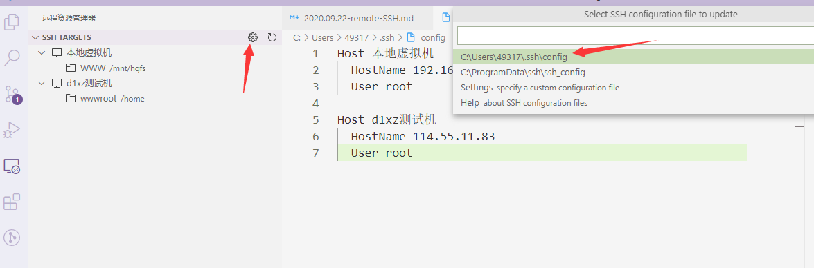
Task: Choose C:\Users\49317\.ssh\config option
Action: pos(633,57)
